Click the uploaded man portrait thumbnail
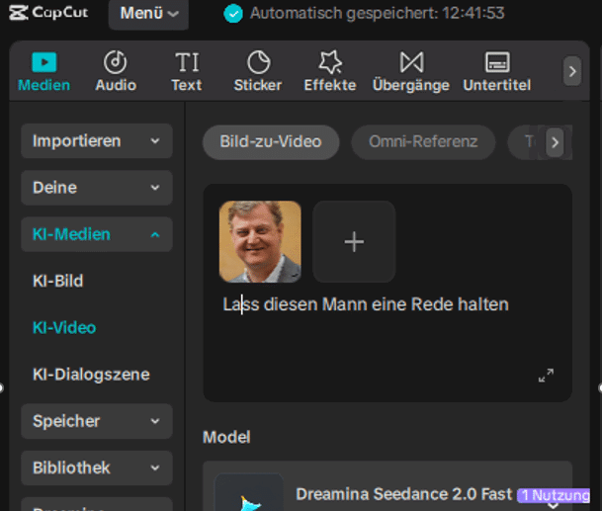Image resolution: width=602 pixels, height=511 pixels. (x=260, y=242)
